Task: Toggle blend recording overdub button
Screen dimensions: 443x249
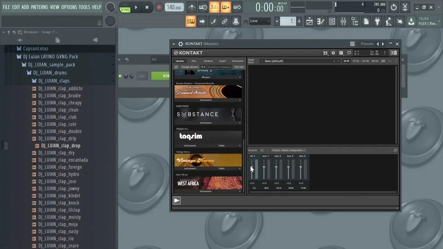Action: click(226, 7)
